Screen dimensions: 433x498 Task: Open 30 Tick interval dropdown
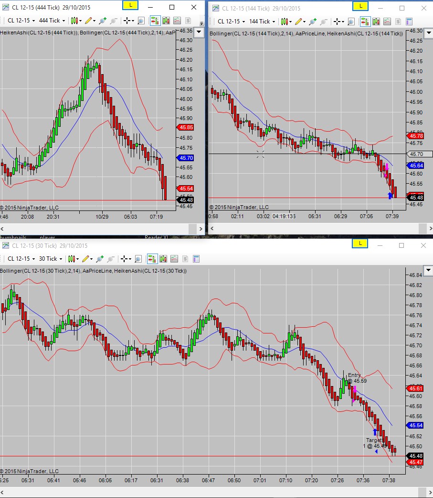point(51,259)
